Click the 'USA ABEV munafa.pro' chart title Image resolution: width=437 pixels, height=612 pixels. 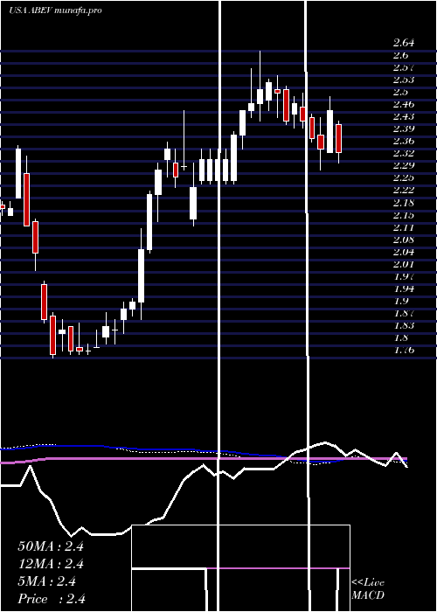55,10
